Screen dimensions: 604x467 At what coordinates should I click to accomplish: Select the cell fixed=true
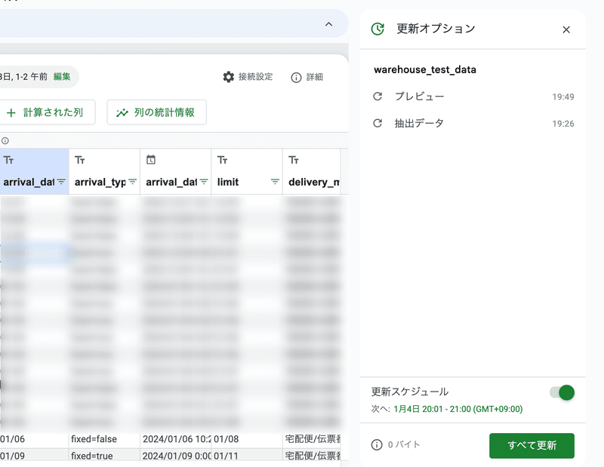(x=104, y=456)
